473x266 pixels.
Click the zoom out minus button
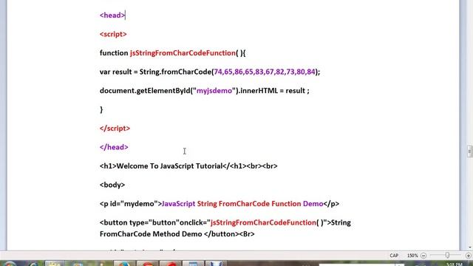(x=423, y=256)
